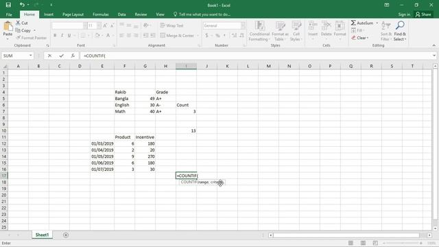Image resolution: width=439 pixels, height=247 pixels.
Task: Select column I header
Action: pos(186,66)
